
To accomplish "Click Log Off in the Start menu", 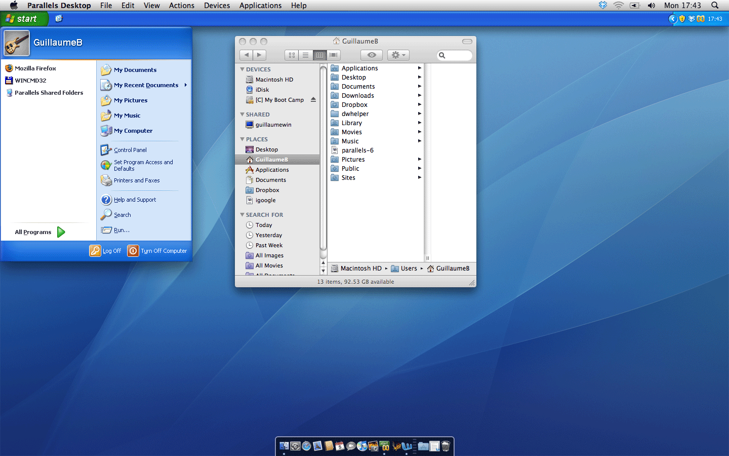I will click(x=105, y=251).
